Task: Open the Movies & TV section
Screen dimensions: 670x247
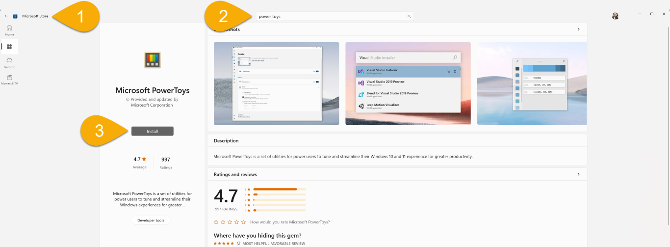Action: [x=9, y=80]
